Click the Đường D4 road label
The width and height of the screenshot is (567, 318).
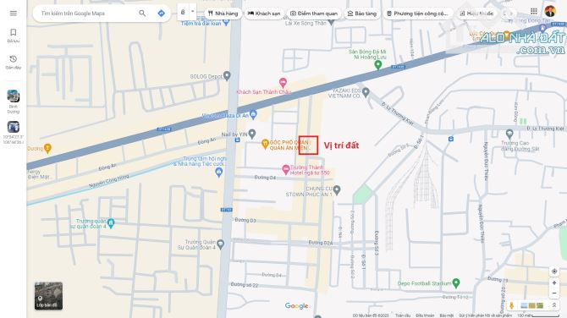pyautogui.click(x=265, y=178)
